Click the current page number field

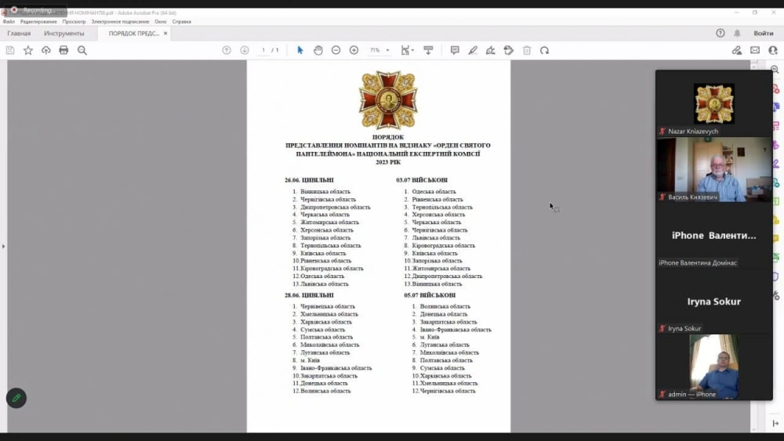(x=263, y=50)
